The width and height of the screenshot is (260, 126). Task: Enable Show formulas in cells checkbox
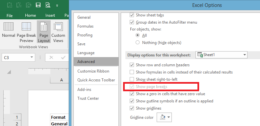[132, 72]
